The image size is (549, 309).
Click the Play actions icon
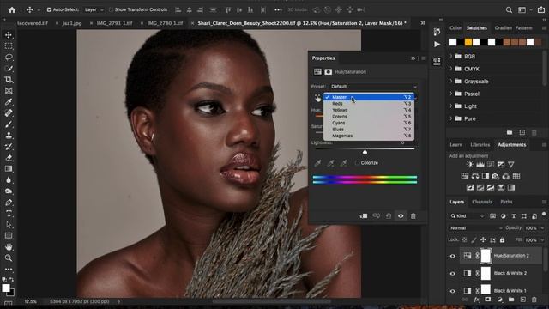pyautogui.click(x=437, y=44)
